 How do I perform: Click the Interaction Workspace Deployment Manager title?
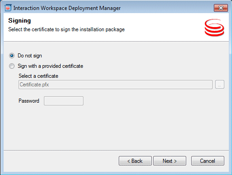67,8
